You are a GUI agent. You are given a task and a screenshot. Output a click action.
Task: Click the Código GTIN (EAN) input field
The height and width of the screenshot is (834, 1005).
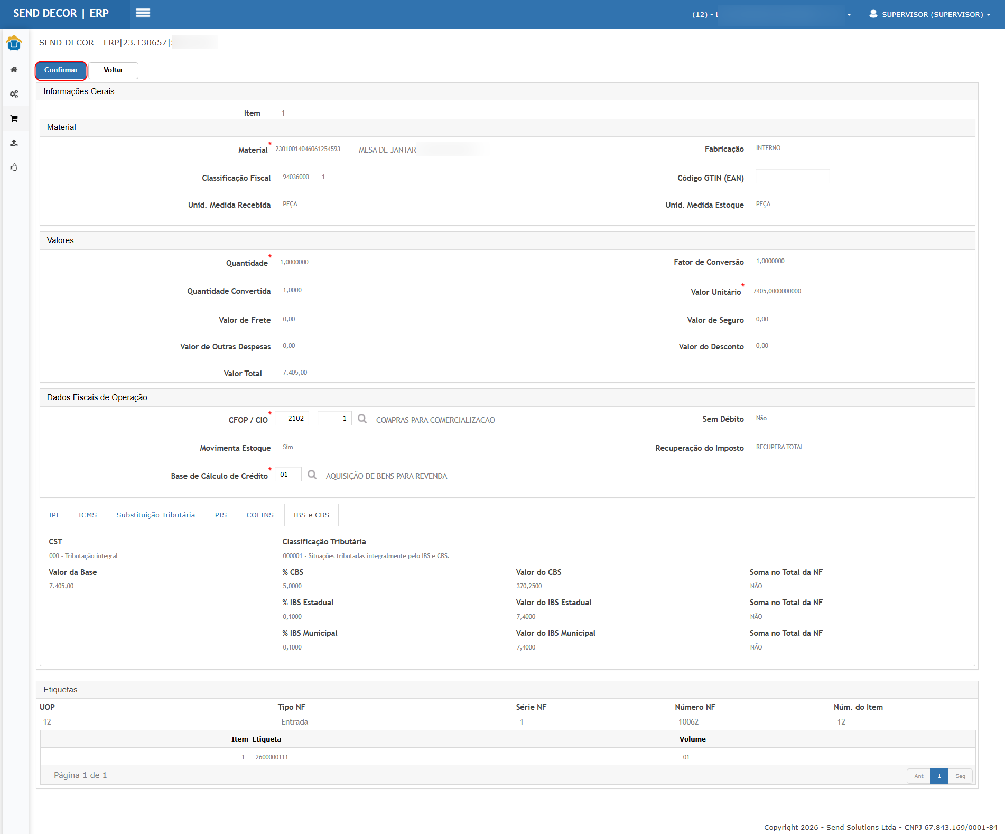(x=792, y=177)
